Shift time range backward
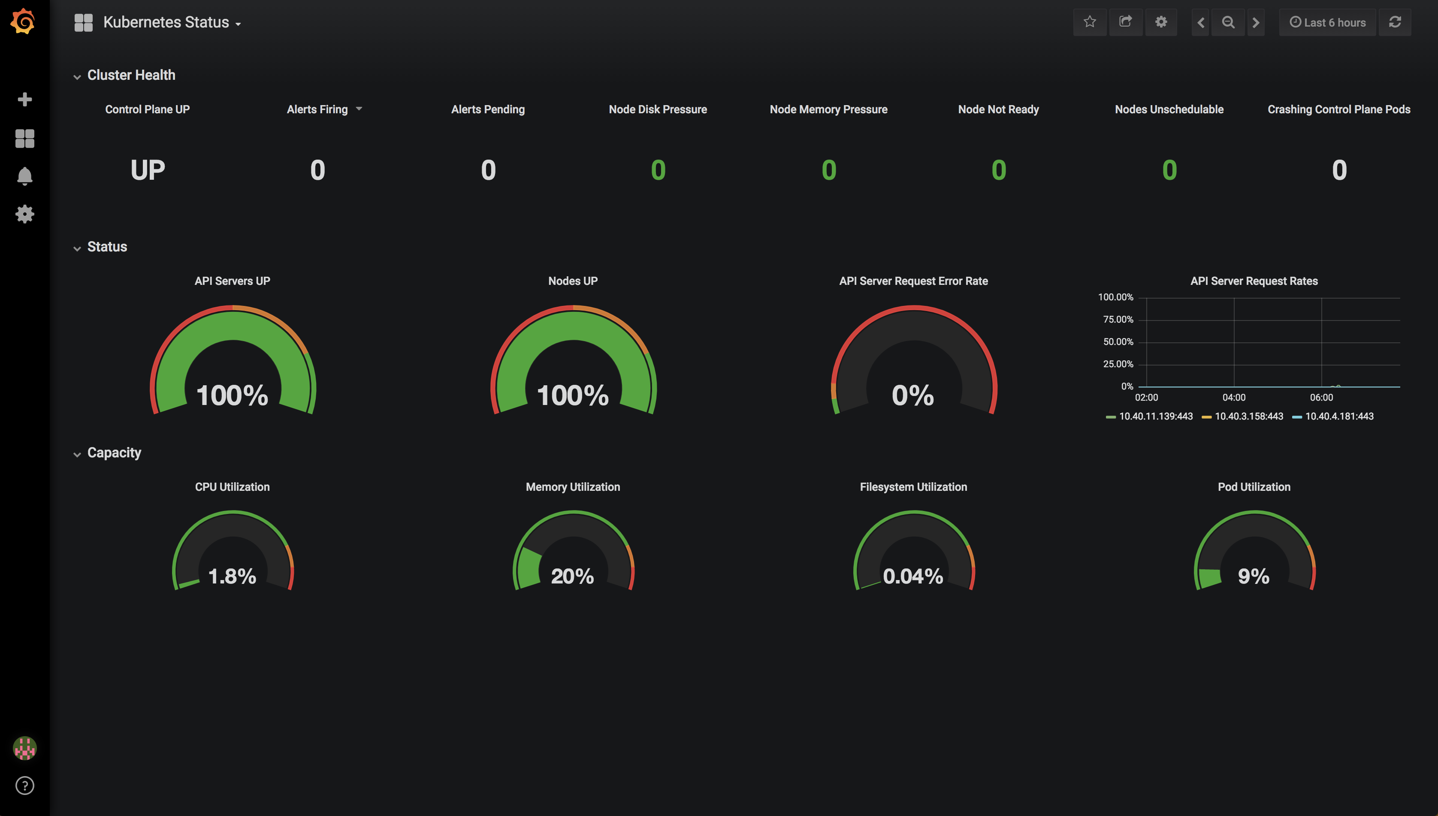The height and width of the screenshot is (816, 1438). click(x=1200, y=22)
